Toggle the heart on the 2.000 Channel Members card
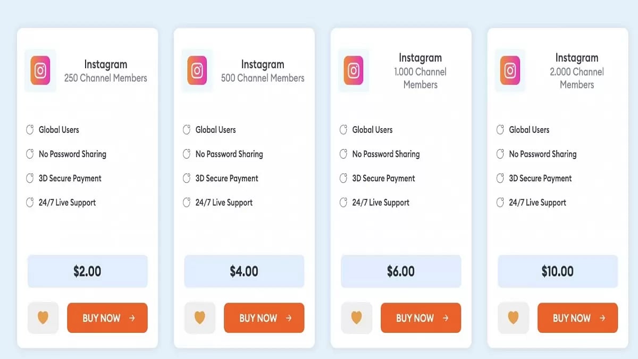 coord(513,318)
